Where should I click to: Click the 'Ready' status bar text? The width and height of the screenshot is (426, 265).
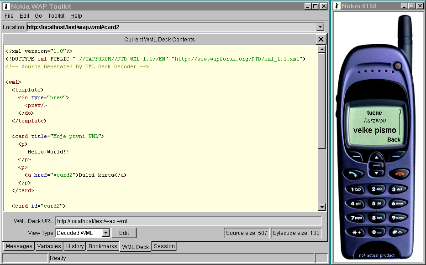click(x=58, y=258)
